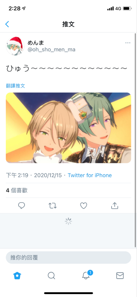This screenshot has width=137, height=297.
Task: Tap the reply speech bubble icon
Action: 21,206
